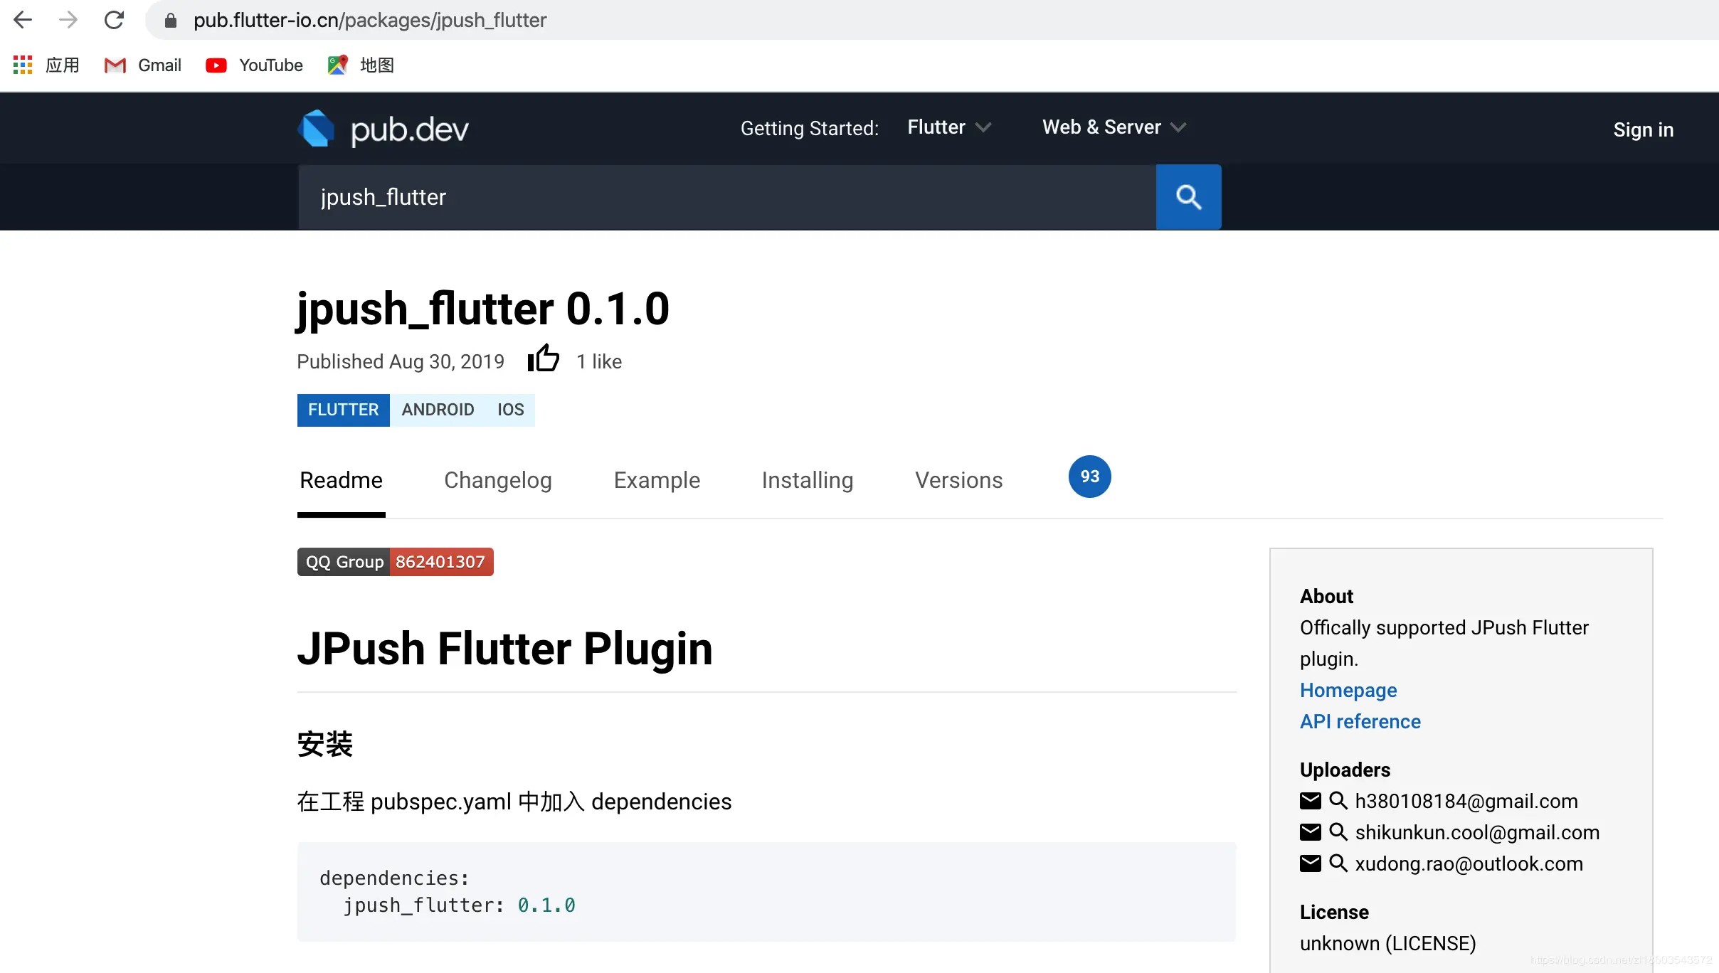The height and width of the screenshot is (973, 1719).
Task: Open the Google apps grid bookmark icon
Action: [23, 65]
